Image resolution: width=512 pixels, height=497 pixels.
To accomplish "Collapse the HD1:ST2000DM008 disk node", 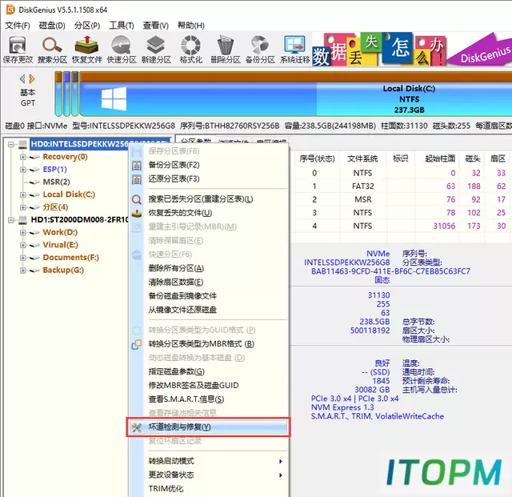I will pyautogui.click(x=11, y=220).
